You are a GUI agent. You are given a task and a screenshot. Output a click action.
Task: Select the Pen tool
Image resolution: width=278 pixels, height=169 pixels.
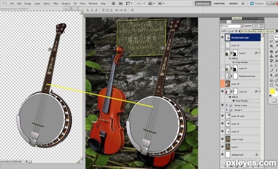coord(272,71)
